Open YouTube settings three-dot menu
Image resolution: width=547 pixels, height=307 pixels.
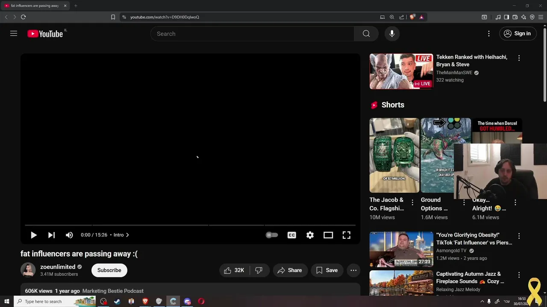click(x=489, y=34)
